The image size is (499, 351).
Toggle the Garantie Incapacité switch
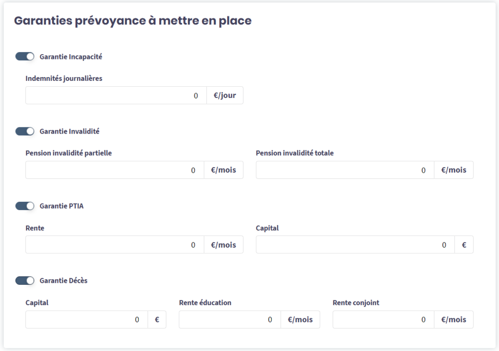point(25,57)
